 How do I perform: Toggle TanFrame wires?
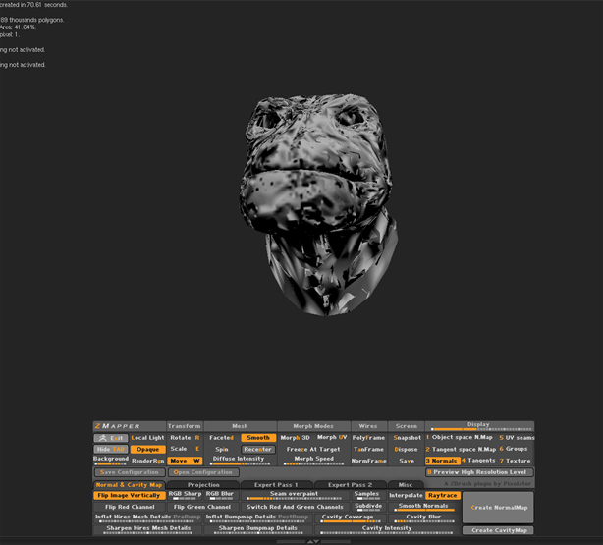(x=368, y=449)
